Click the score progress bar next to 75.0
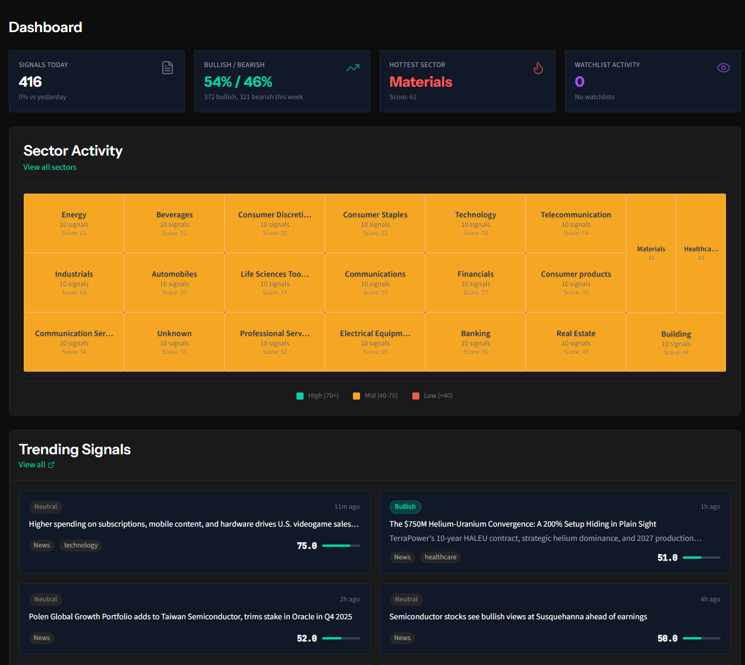Screen dimensions: 745x665 pos(340,546)
